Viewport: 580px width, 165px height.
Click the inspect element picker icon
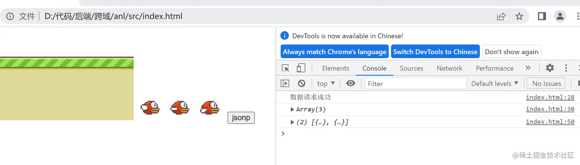click(285, 68)
